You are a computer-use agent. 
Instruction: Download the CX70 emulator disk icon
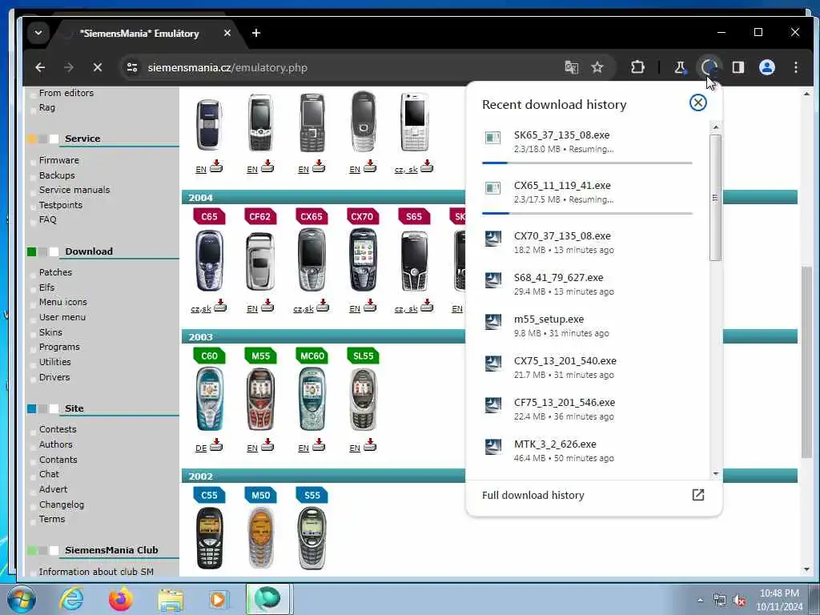370,305
